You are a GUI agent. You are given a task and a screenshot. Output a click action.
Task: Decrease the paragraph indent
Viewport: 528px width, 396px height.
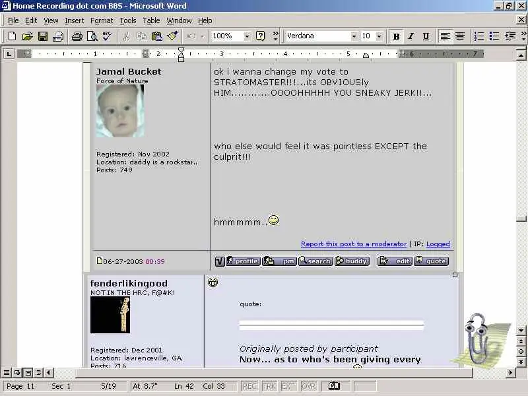(x=510, y=36)
